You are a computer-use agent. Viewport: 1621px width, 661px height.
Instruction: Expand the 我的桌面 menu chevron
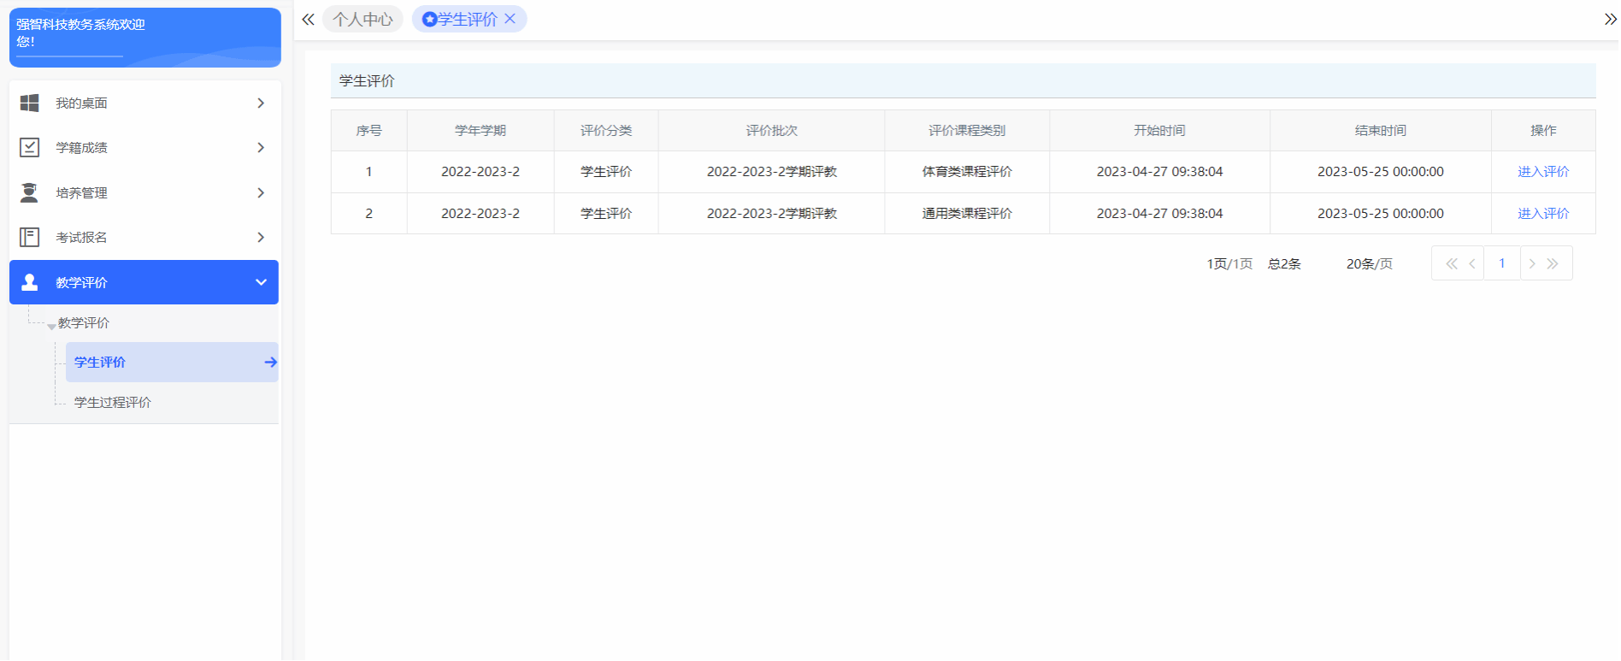[x=261, y=103]
